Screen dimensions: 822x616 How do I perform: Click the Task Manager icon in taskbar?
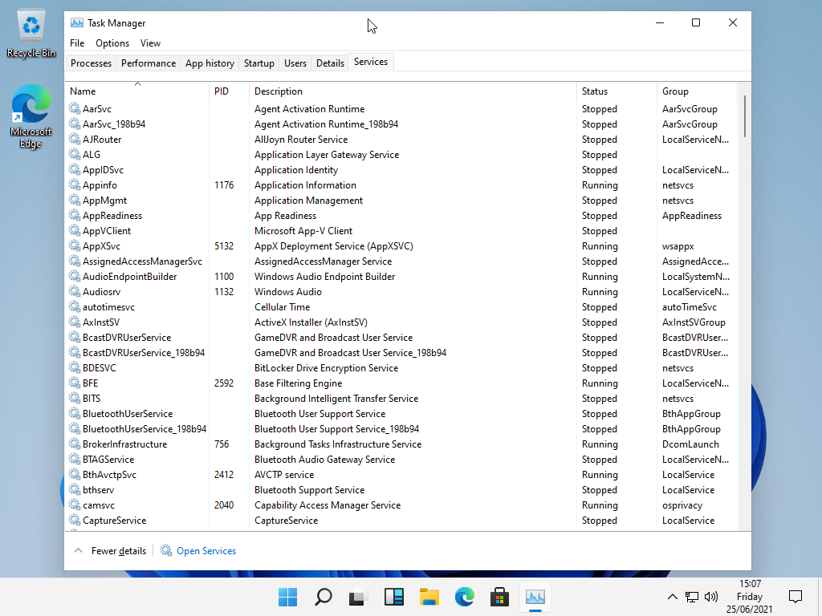[535, 597]
